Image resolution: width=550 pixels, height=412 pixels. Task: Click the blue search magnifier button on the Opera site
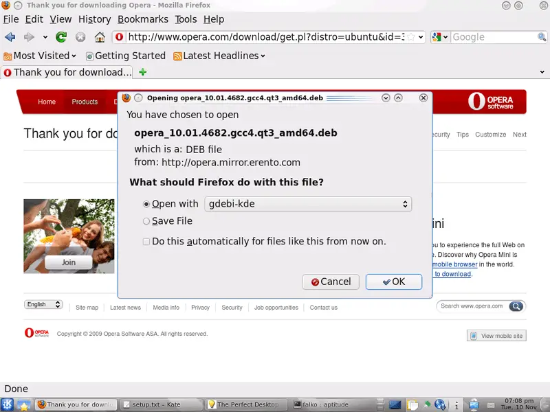point(516,306)
